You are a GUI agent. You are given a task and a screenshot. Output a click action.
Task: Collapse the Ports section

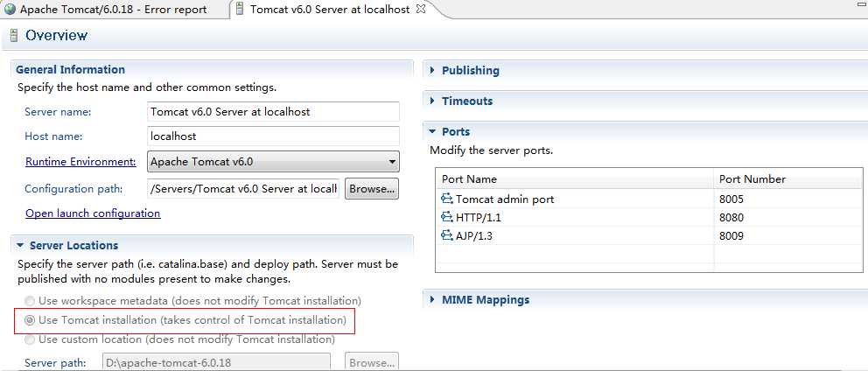point(433,132)
